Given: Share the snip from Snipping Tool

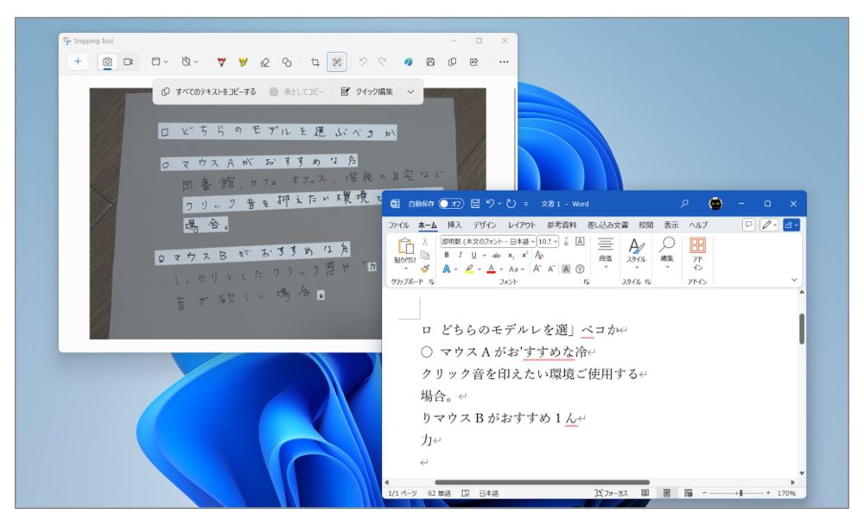Looking at the screenshot, I should [x=473, y=62].
